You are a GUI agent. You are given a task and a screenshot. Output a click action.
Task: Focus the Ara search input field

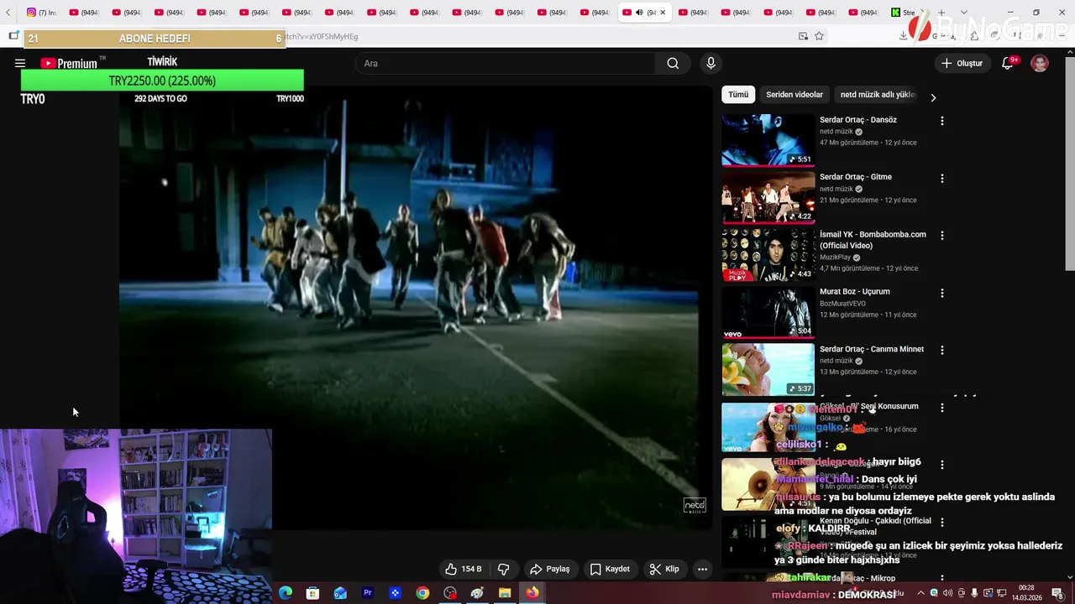pos(506,64)
